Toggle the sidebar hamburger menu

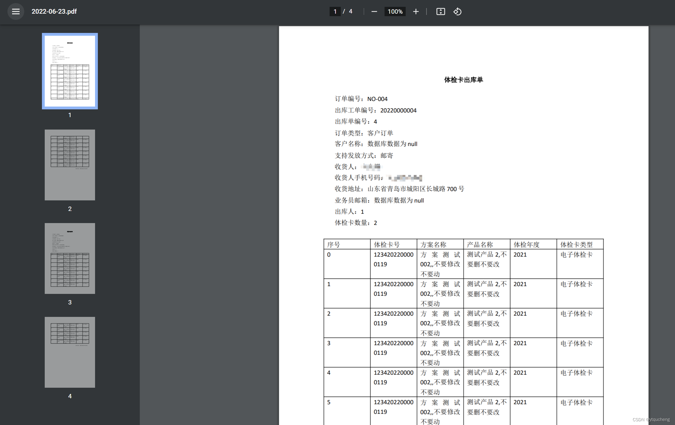tap(16, 11)
